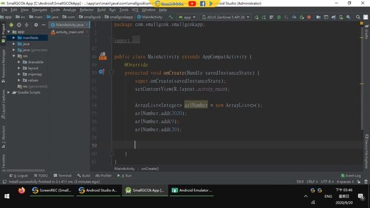
Task: Click the memory indicator icon in status bar
Action: (366, 181)
